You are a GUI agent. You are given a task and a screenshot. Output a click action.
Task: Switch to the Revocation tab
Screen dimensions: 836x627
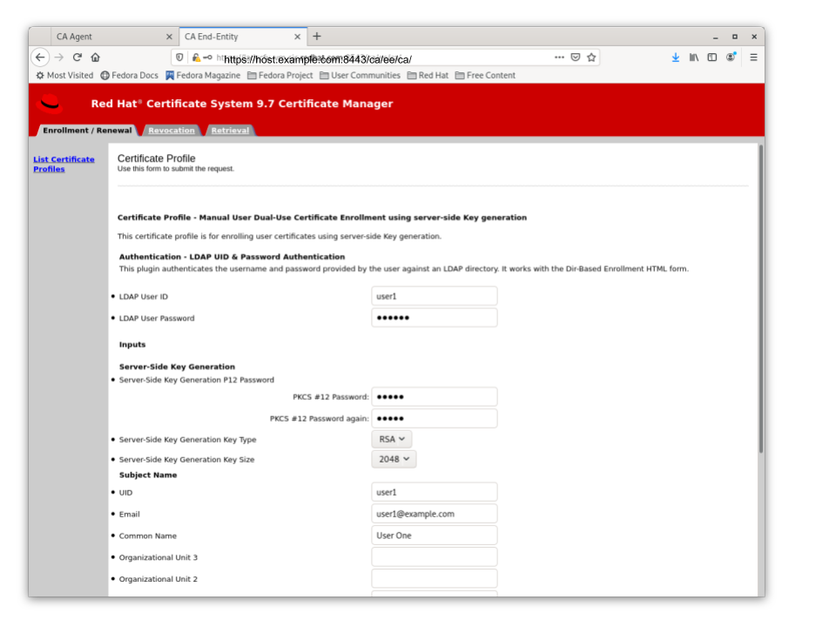tap(172, 130)
